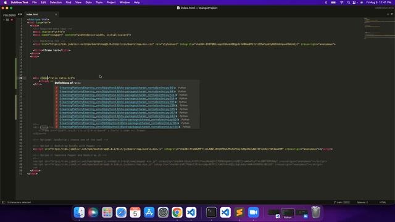This screenshot has height=222, width=395.
Task: Open the tab list dropdown arrow
Action: pos(392,14)
